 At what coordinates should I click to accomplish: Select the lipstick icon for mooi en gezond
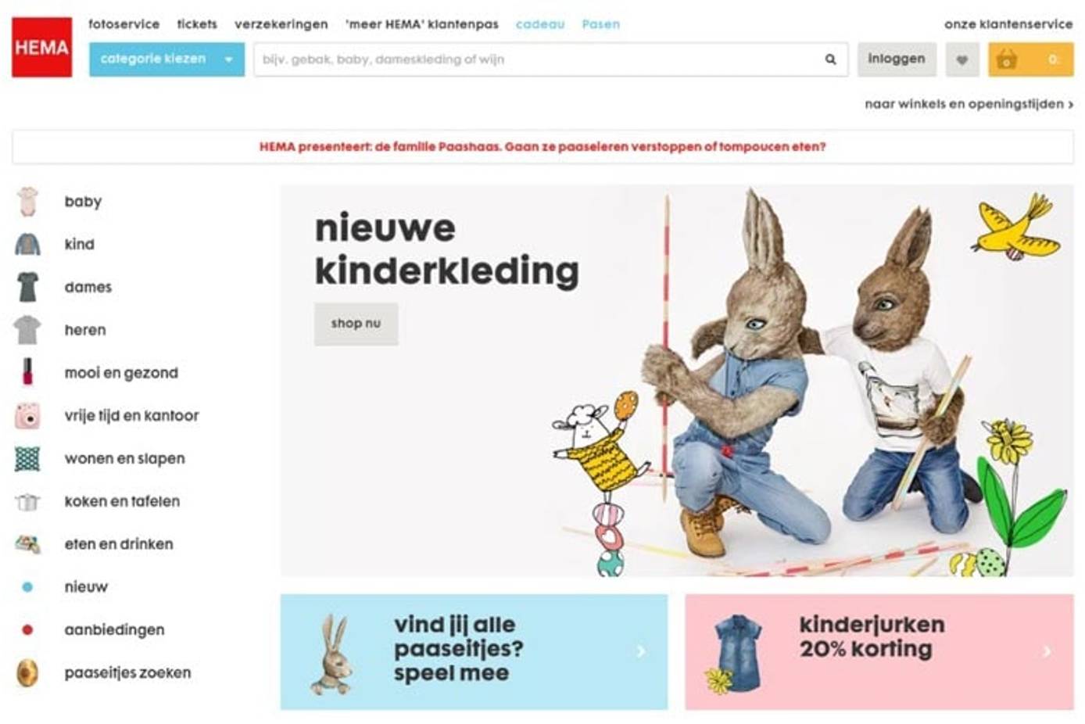pyautogui.click(x=27, y=372)
